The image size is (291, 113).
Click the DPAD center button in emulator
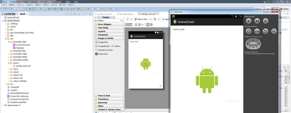click(253, 44)
